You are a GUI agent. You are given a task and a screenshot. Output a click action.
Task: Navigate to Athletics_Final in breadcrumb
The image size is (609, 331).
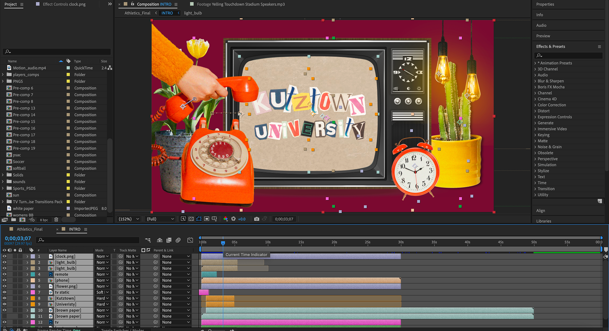137,13
